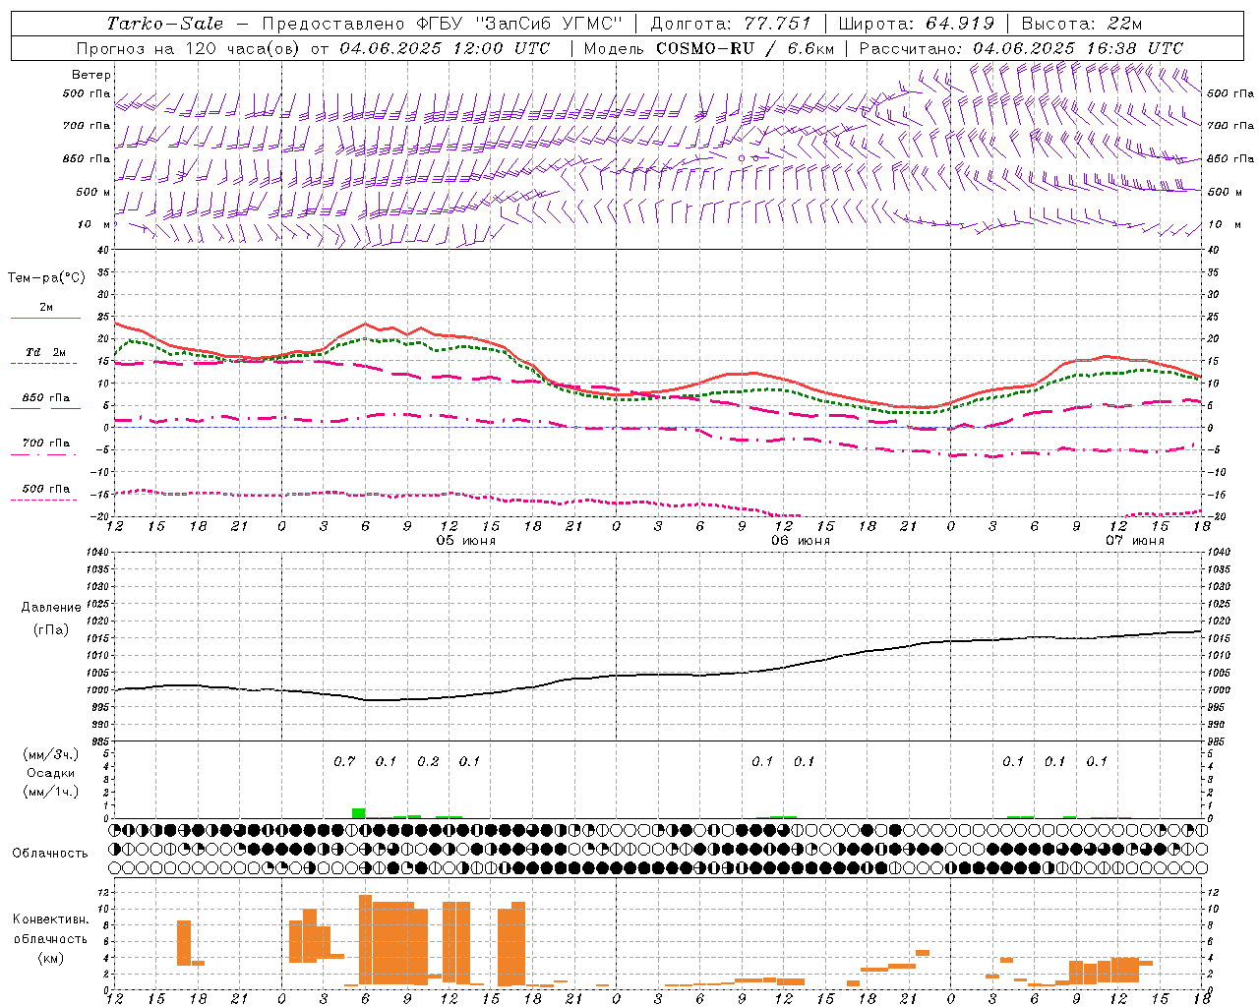This screenshot has width=1259, height=1007.
Task: Click '40' at top of left temperature axis
Action: (x=102, y=250)
